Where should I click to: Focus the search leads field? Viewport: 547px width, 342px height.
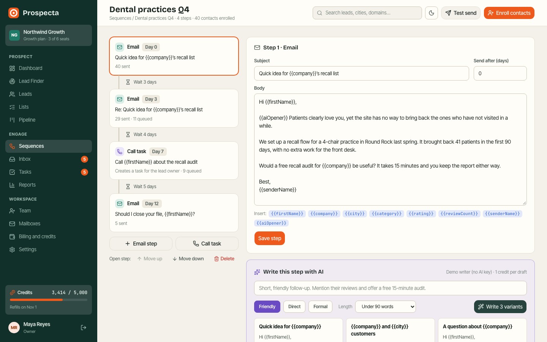(x=367, y=13)
